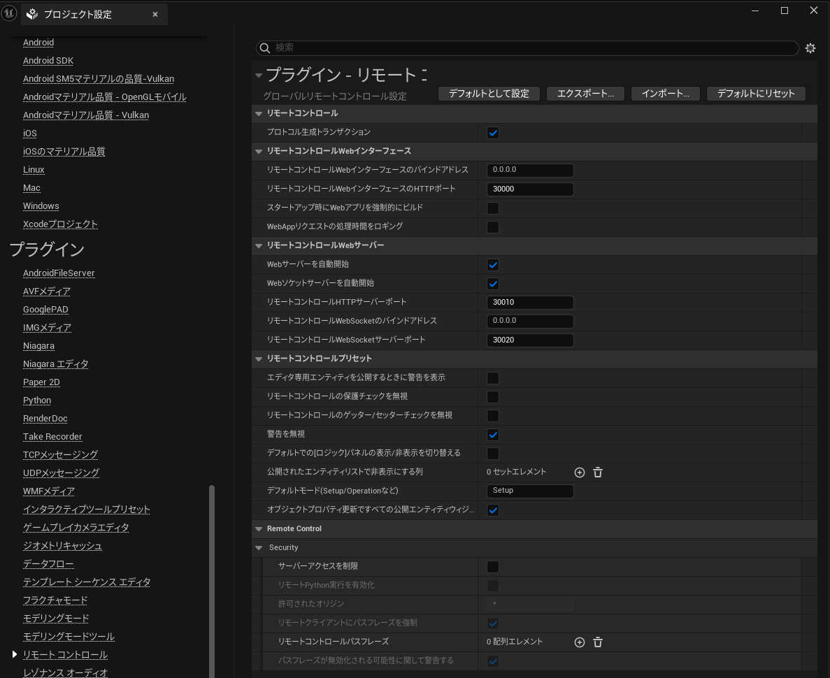This screenshot has width=830, height=678.
Task: Add a column to hide in entity lists
Action: [x=579, y=472]
